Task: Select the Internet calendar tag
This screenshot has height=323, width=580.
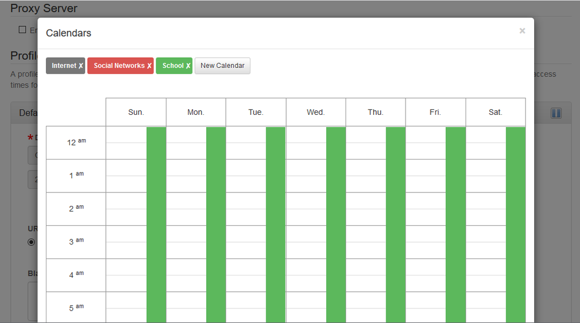Action: [63, 66]
